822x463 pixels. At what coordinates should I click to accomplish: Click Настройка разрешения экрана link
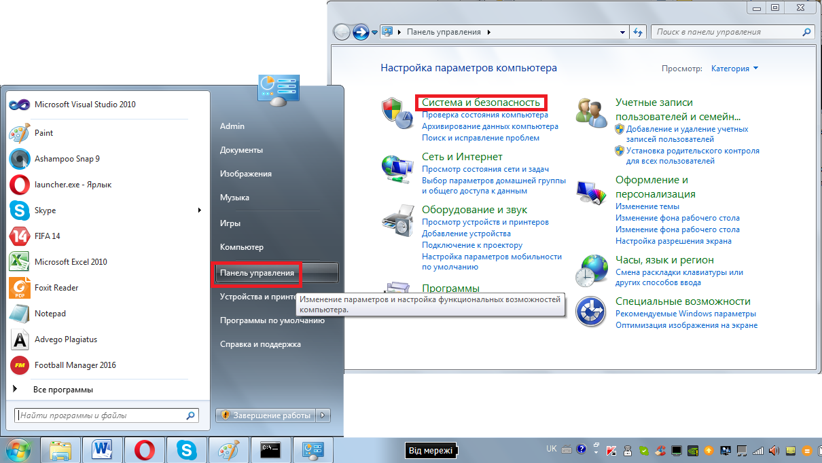(673, 241)
